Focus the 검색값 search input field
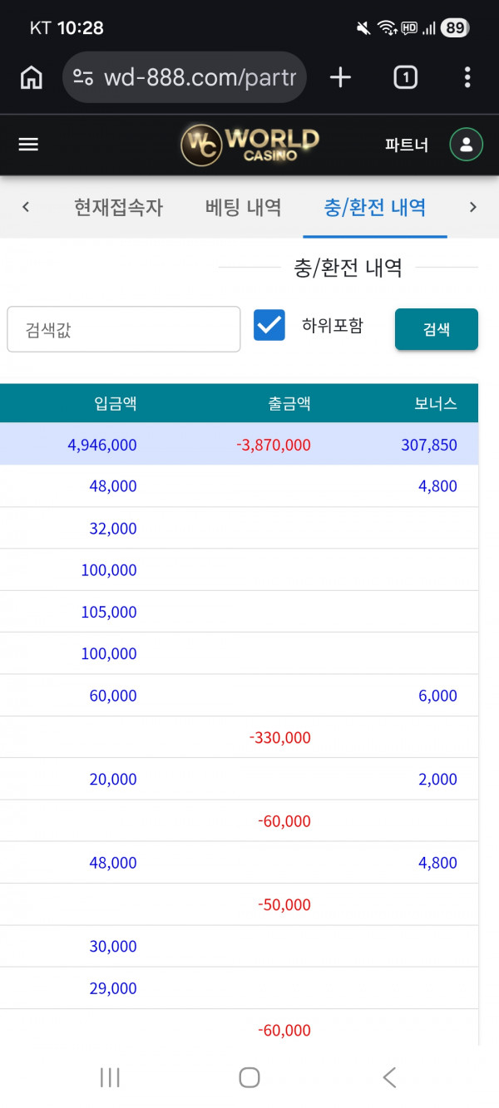The height and width of the screenshot is (1108, 499). [x=124, y=329]
